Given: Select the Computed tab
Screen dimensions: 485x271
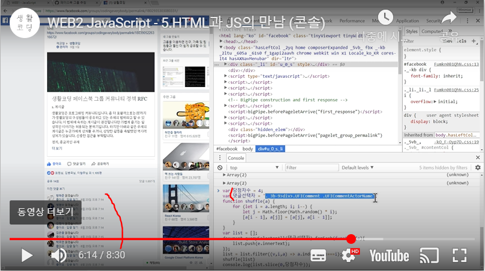Looking at the screenshot, I should tap(432, 31).
